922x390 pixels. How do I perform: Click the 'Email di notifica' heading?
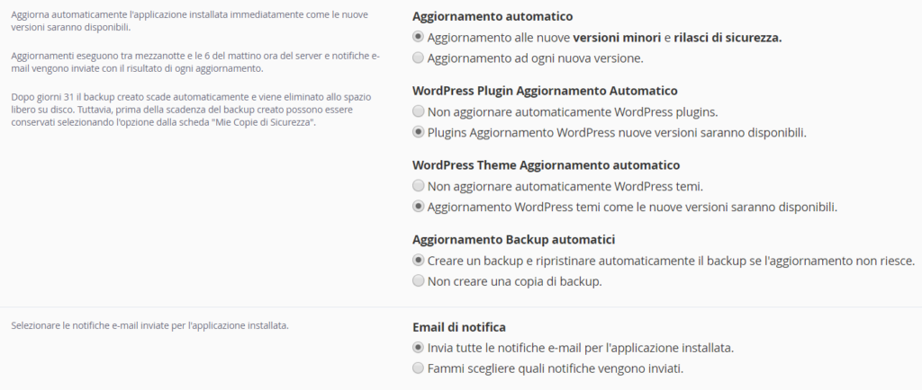tap(457, 327)
